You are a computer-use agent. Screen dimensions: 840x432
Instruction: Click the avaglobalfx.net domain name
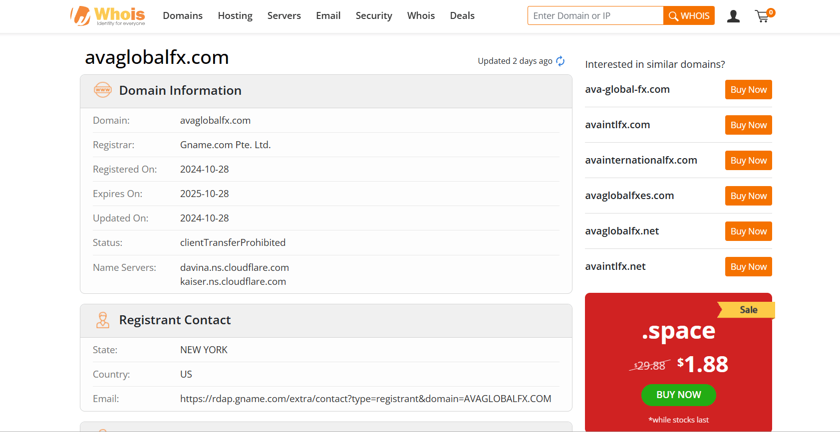pos(622,231)
